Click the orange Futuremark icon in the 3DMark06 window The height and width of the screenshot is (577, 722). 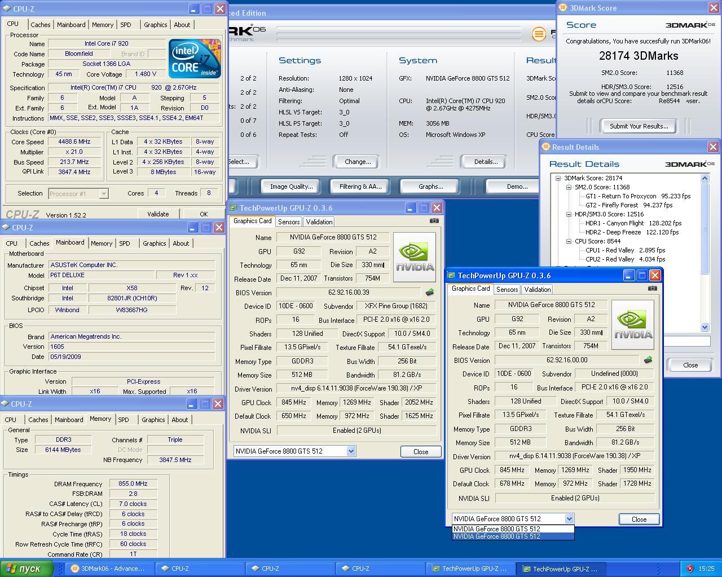tap(539, 34)
